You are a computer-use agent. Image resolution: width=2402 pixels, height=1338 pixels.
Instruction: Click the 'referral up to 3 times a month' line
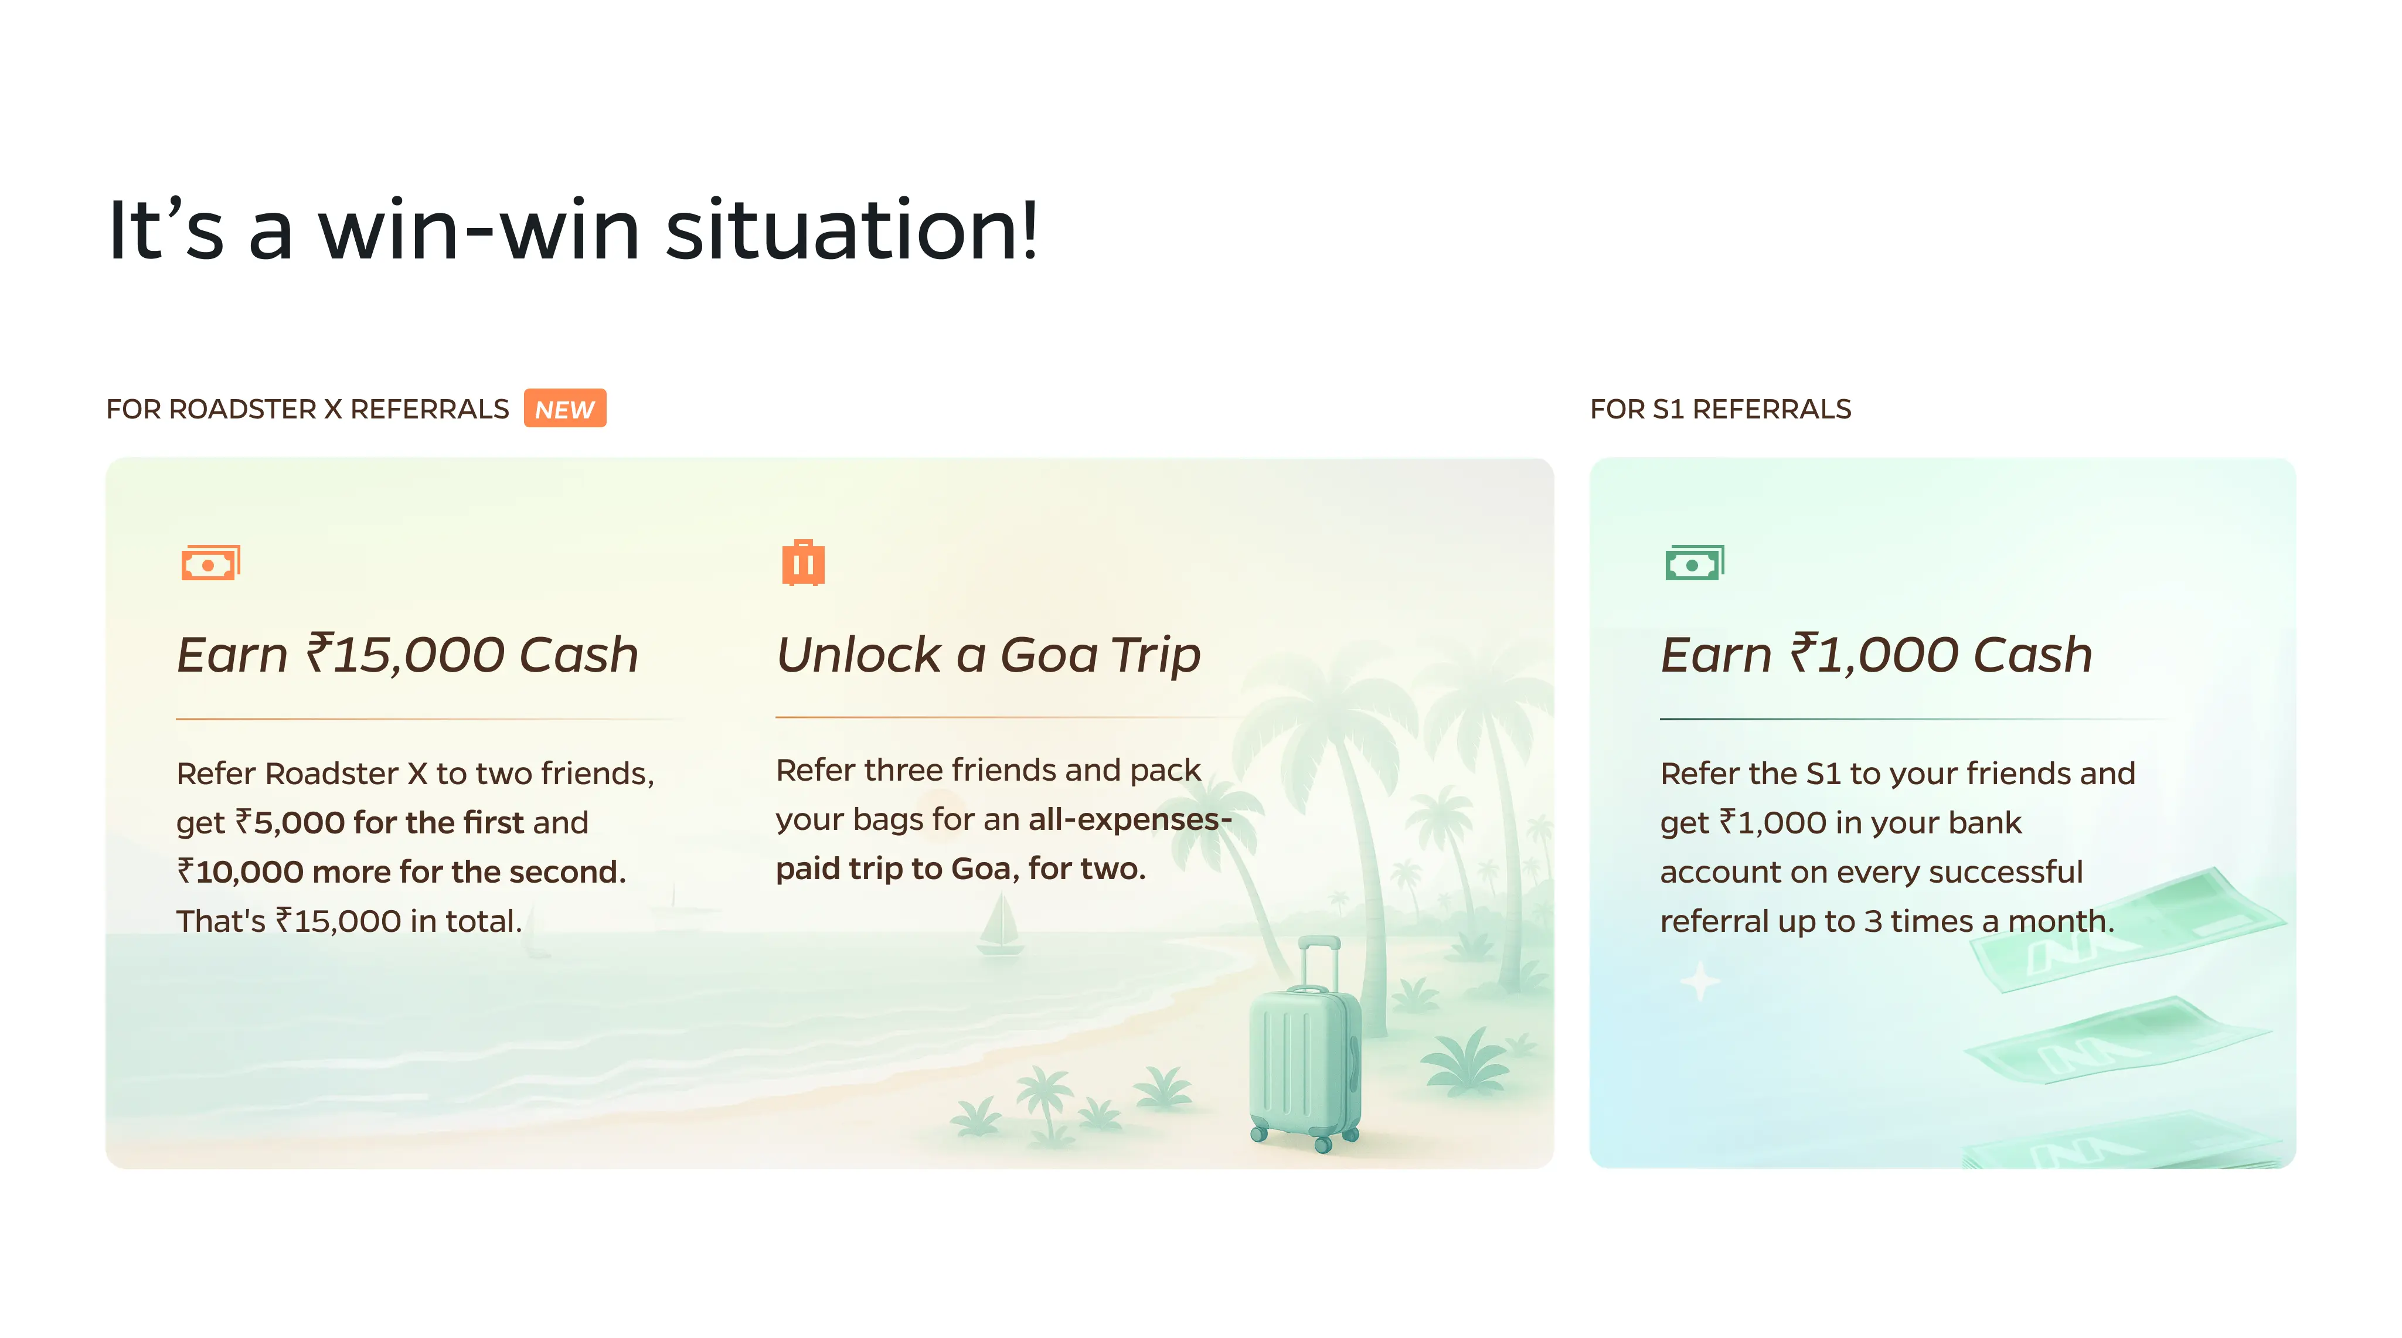click(x=1887, y=921)
